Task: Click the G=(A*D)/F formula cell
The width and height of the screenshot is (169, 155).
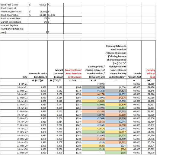Action: point(38,80)
